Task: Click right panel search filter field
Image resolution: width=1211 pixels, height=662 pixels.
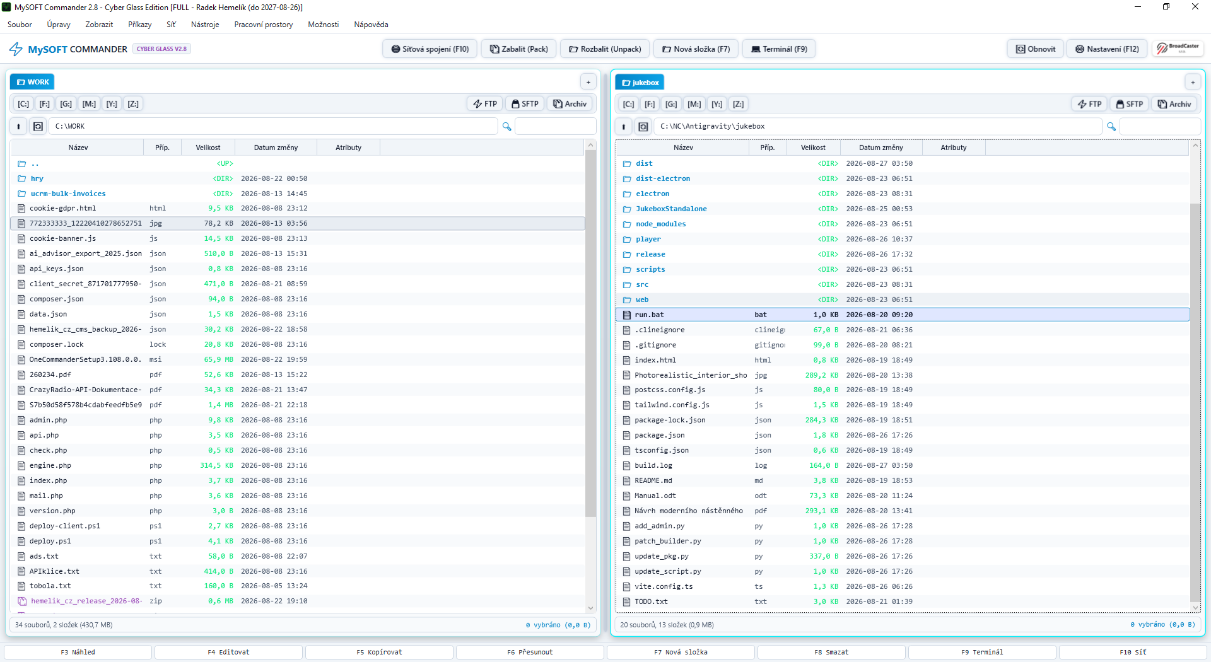Action: click(x=1159, y=127)
